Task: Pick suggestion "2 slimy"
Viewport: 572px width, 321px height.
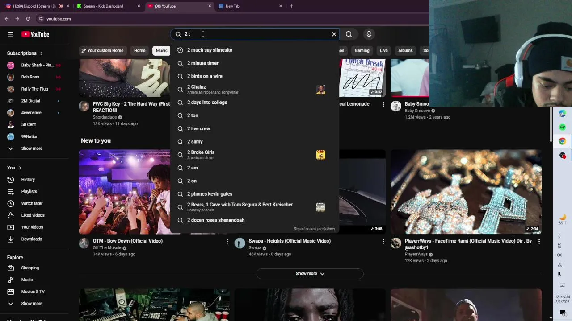Action: click(x=254, y=142)
